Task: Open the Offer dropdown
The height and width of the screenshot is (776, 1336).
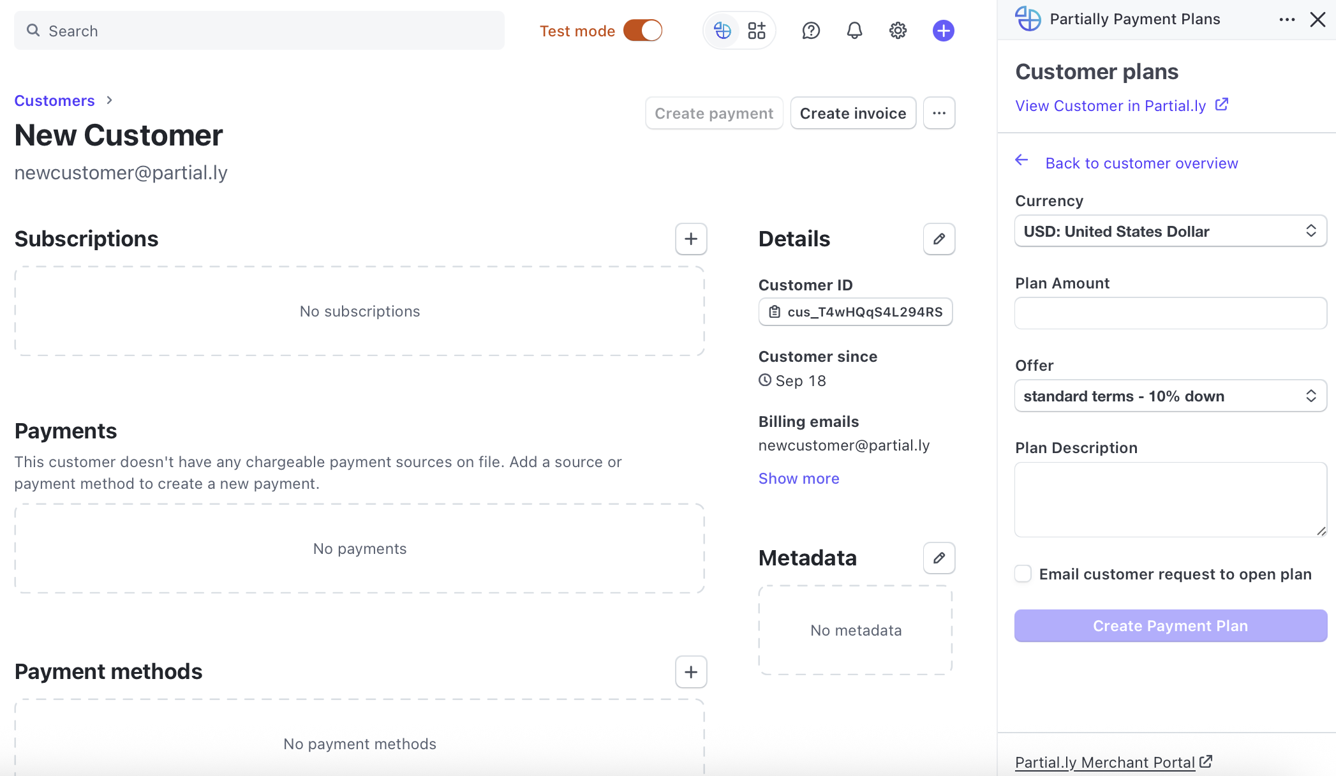Action: [1170, 396]
